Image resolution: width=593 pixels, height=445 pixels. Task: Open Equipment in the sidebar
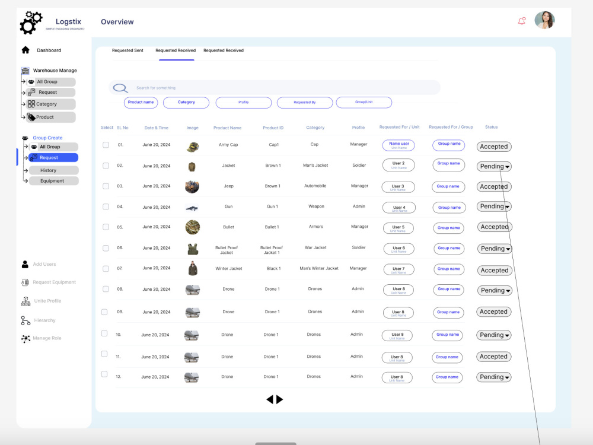click(54, 181)
